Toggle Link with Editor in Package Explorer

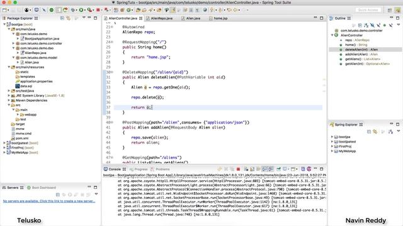(x=69, y=18)
